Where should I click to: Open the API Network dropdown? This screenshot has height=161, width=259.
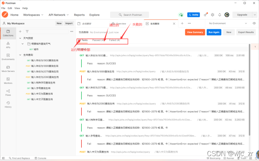pos(58,15)
